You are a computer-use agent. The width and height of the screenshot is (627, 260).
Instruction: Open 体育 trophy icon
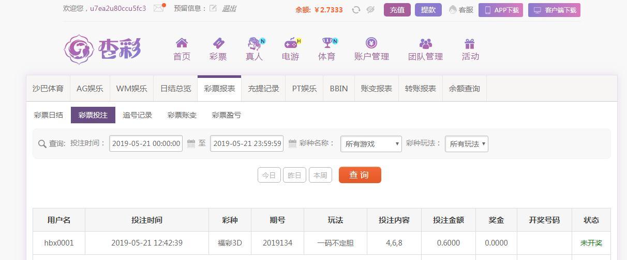327,43
